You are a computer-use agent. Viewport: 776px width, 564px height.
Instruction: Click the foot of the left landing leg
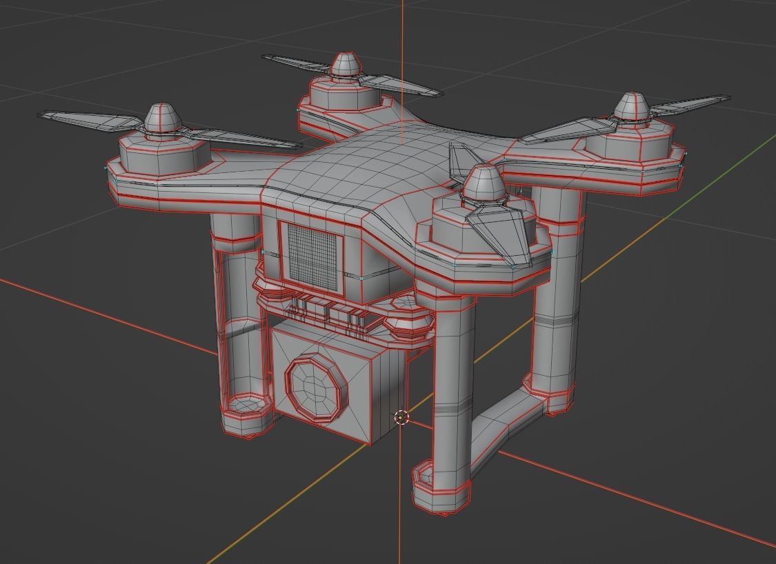click(246, 414)
